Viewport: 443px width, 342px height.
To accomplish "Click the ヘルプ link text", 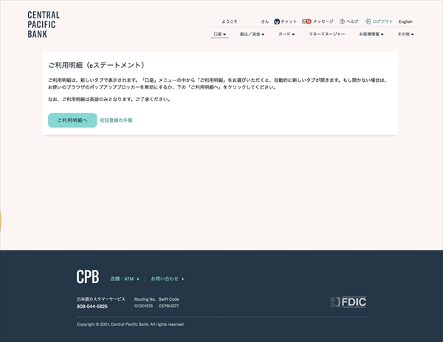I will point(352,21).
